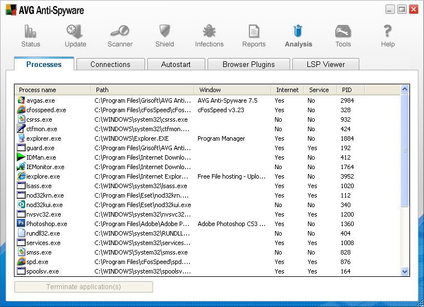This screenshot has width=424, height=307.
Task: Select the csrss.exe process icon
Action: [x=21, y=119]
